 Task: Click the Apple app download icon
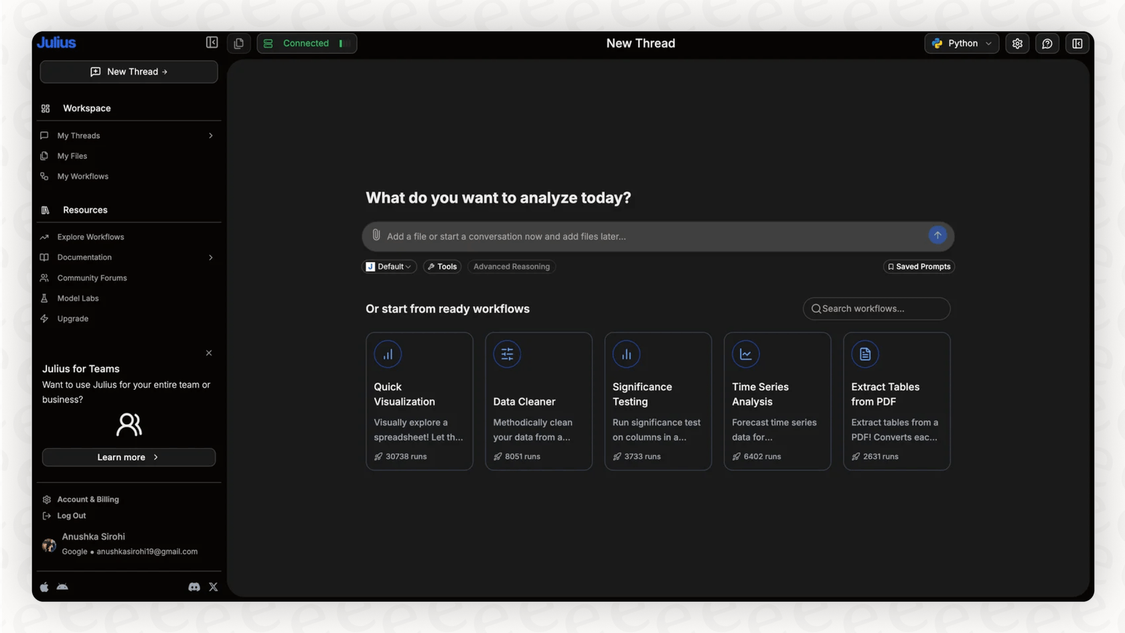44,586
